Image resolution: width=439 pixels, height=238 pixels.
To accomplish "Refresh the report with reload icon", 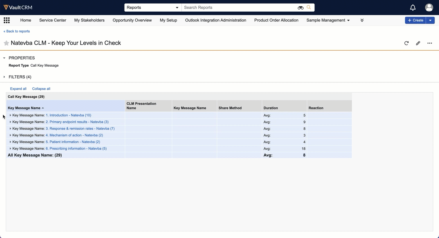I will pos(406,43).
